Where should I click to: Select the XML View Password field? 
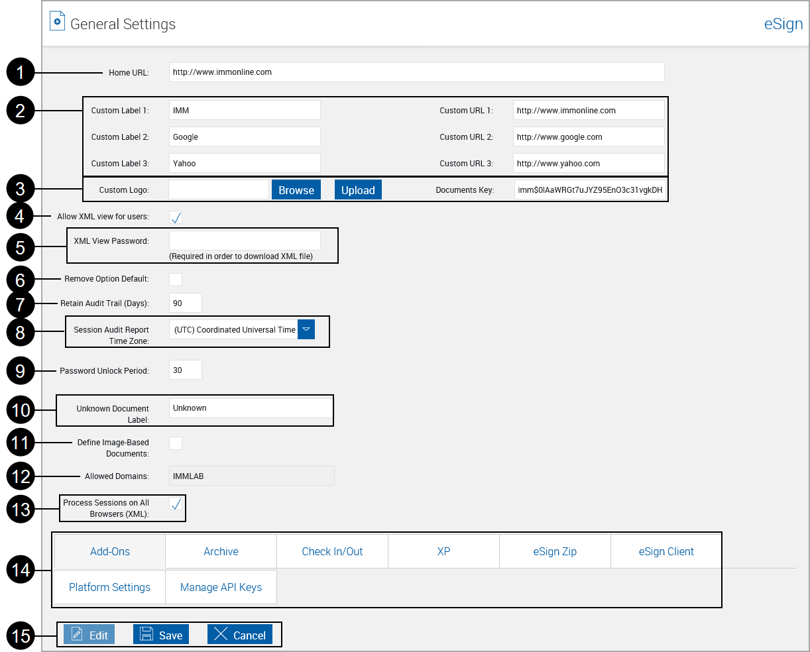(245, 240)
